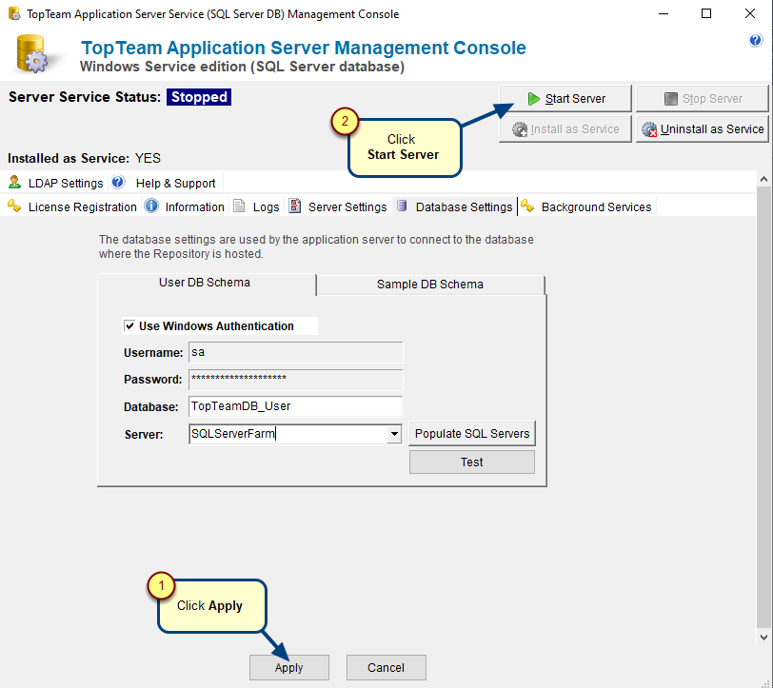Viewport: 773px width, 688px height.
Task: Click the Apply button
Action: 288,668
